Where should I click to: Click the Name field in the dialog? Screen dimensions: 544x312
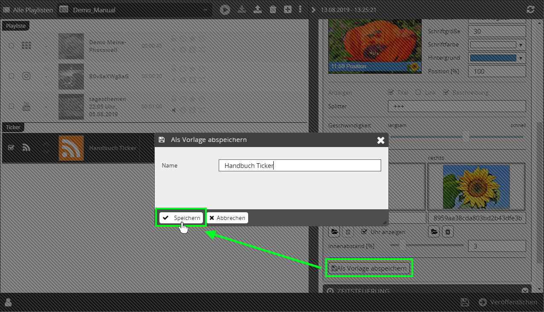pyautogui.click(x=299, y=165)
